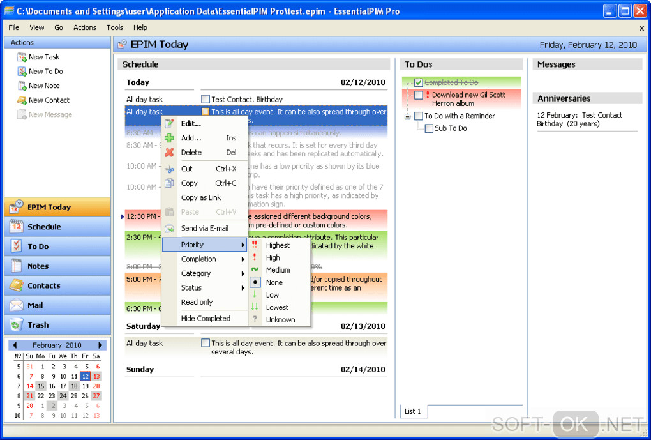Click the green plus Add icon
This screenshot has width=651, height=440.
(x=169, y=138)
